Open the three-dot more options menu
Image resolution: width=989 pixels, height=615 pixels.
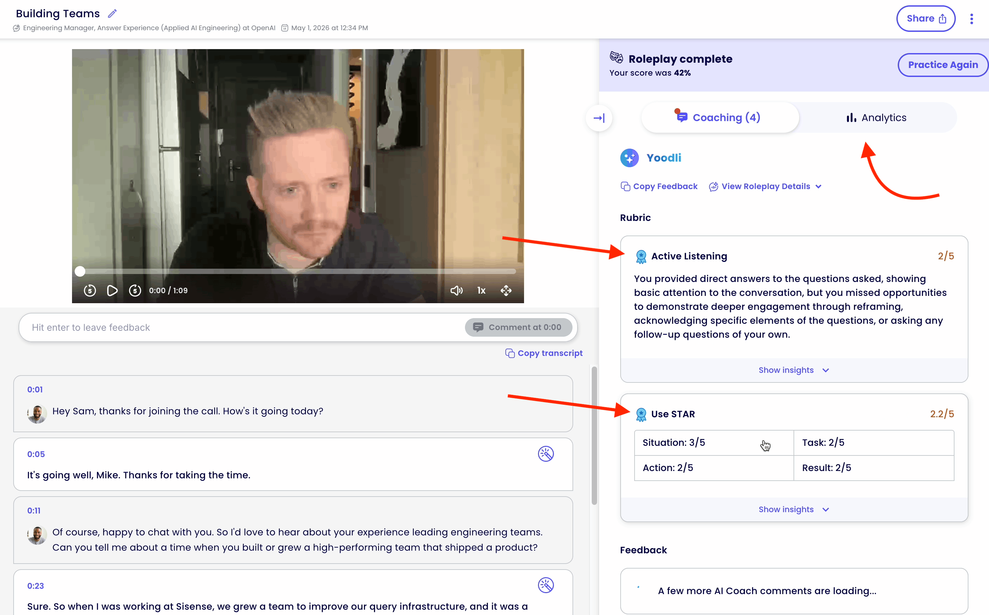pyautogui.click(x=971, y=19)
